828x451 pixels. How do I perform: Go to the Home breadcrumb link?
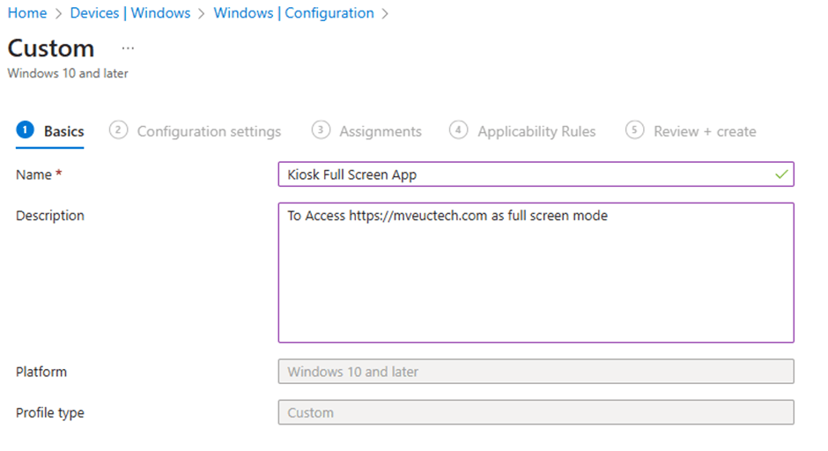(26, 13)
